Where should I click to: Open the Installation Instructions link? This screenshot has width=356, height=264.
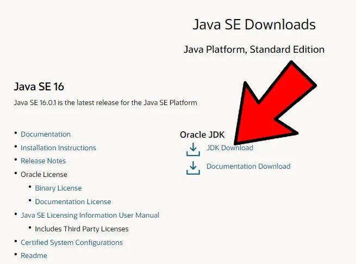pyautogui.click(x=58, y=148)
